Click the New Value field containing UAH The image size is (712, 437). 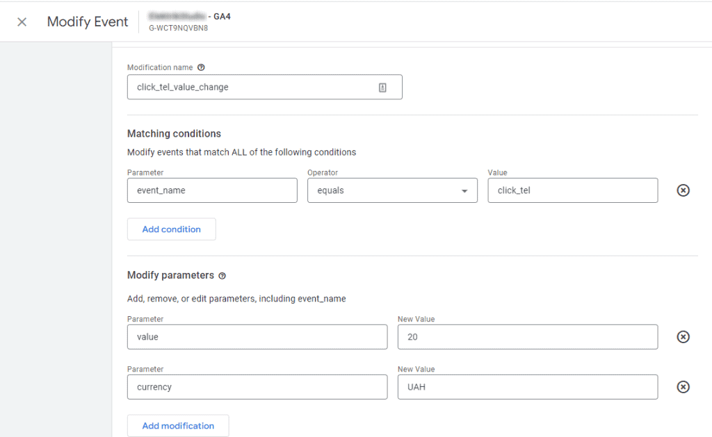pyautogui.click(x=527, y=386)
